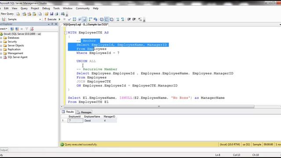Switch to Results to Grid
Screen dimensions: 281x158
(x=107, y=19)
